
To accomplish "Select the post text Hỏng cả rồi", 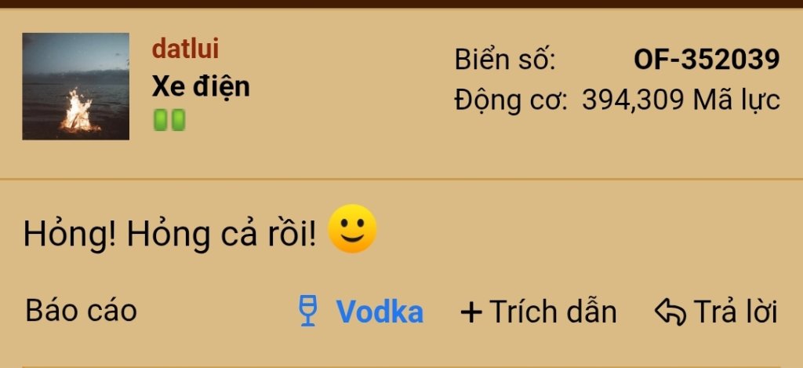I will pyautogui.click(x=222, y=234).
